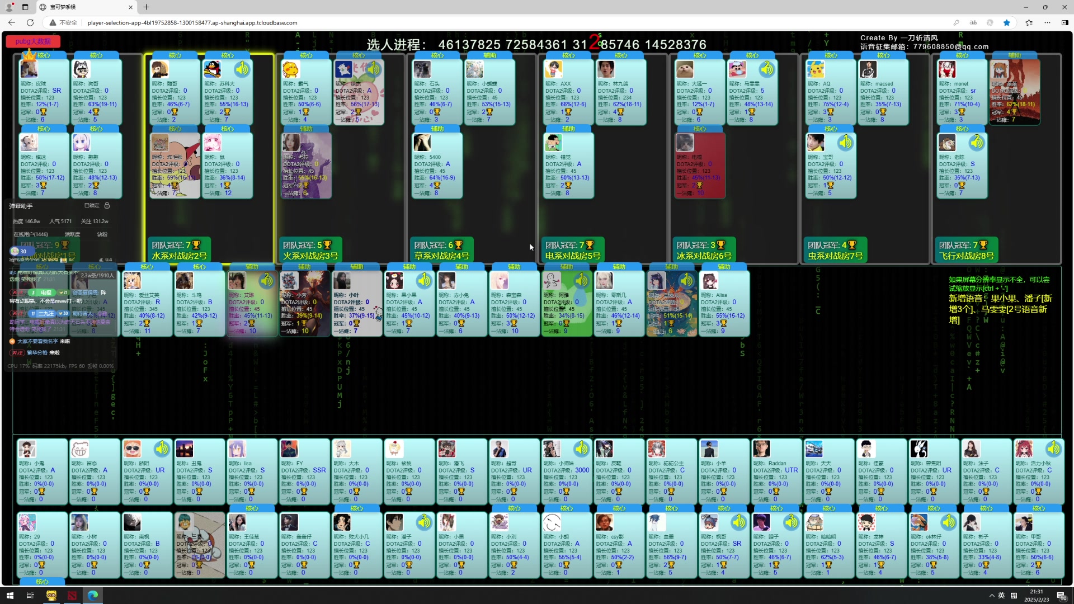Click AQ's Pikachu avatar picture

point(816,69)
